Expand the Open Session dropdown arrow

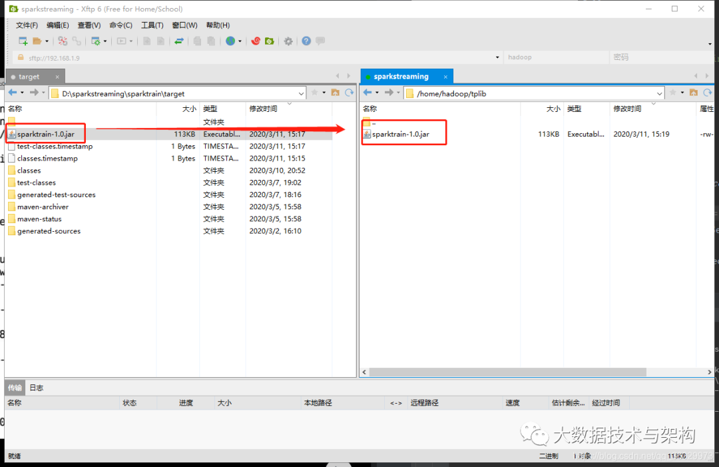pyautogui.click(x=47, y=41)
